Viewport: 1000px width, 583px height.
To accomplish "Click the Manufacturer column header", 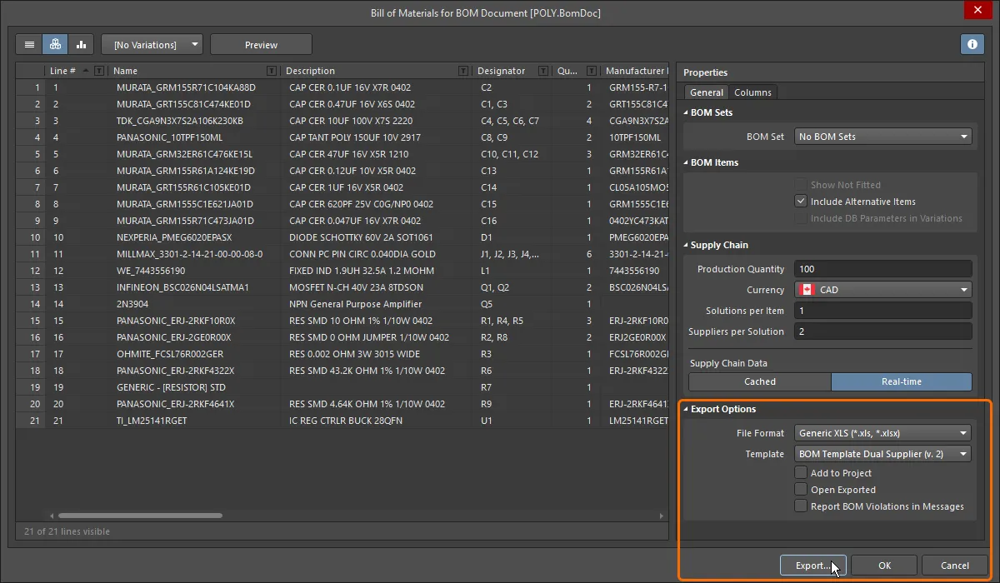I will pyautogui.click(x=635, y=71).
